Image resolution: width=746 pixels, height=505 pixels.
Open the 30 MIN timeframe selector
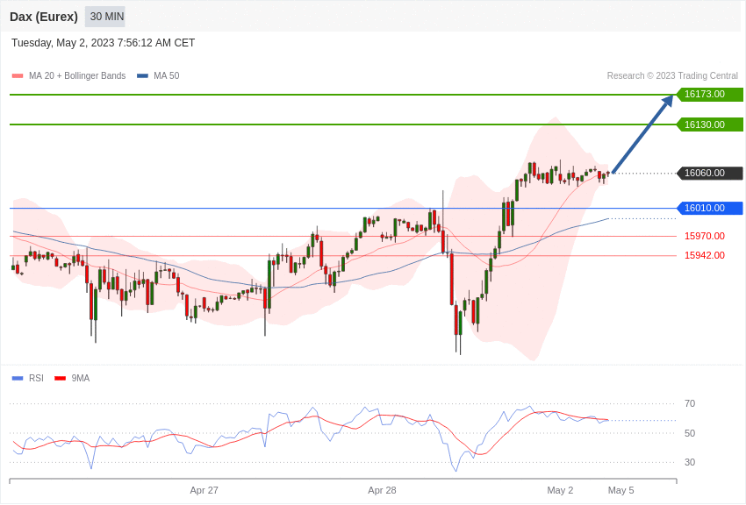[104, 17]
